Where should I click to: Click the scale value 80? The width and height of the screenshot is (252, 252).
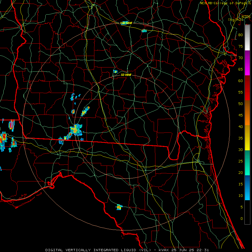click(241, 35)
